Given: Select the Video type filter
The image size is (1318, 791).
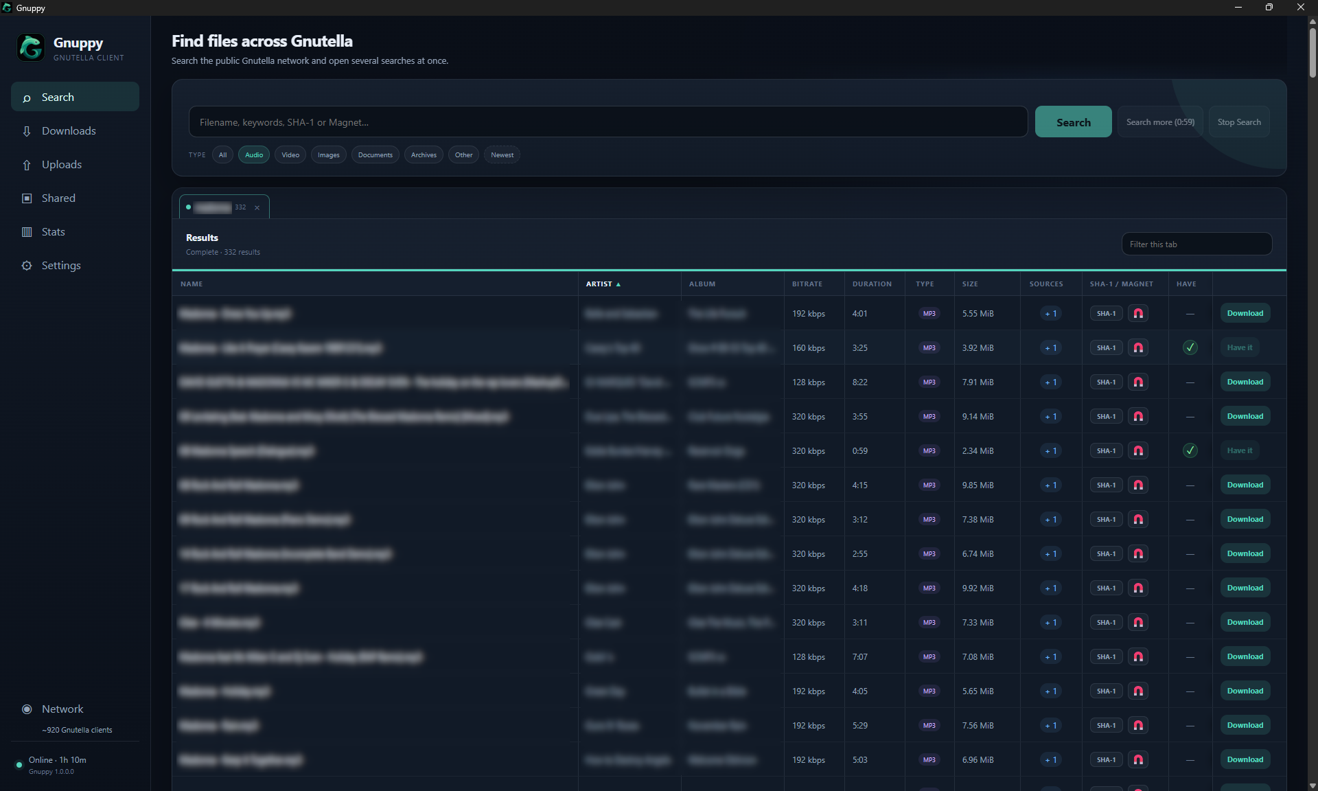Looking at the screenshot, I should pos(290,154).
